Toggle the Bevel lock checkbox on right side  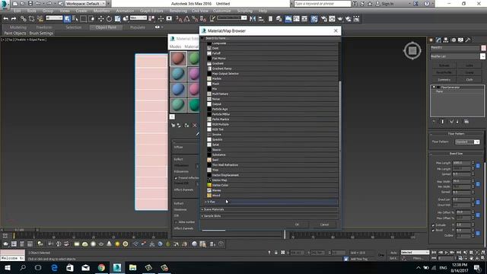click(478, 233)
